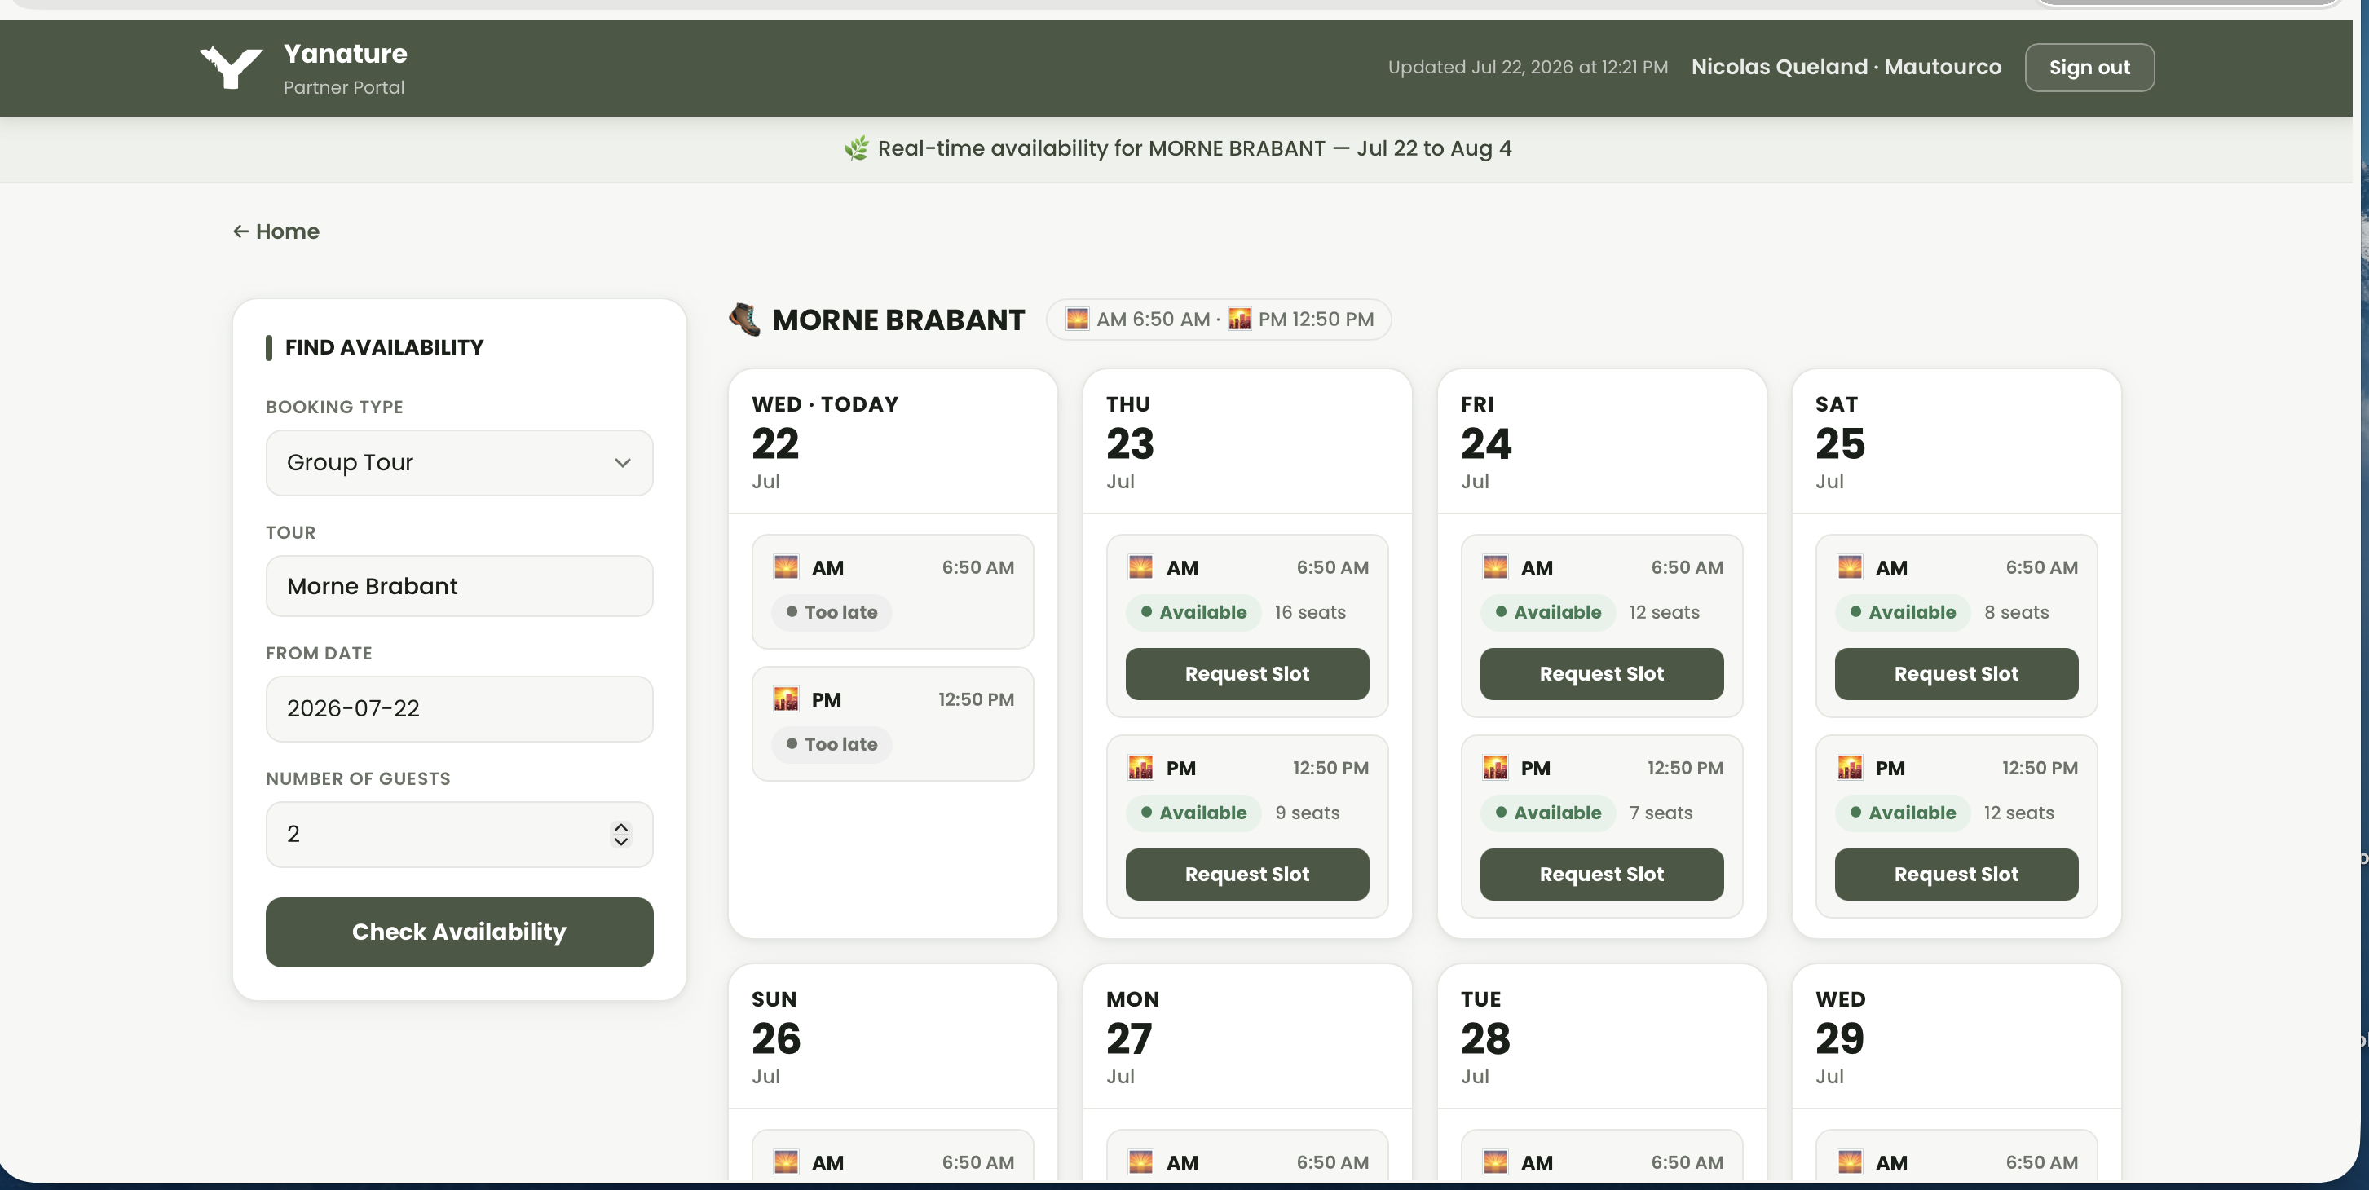Click the Available badge on Sat 25 PM slot
2369x1190 pixels.
pos(1903,813)
